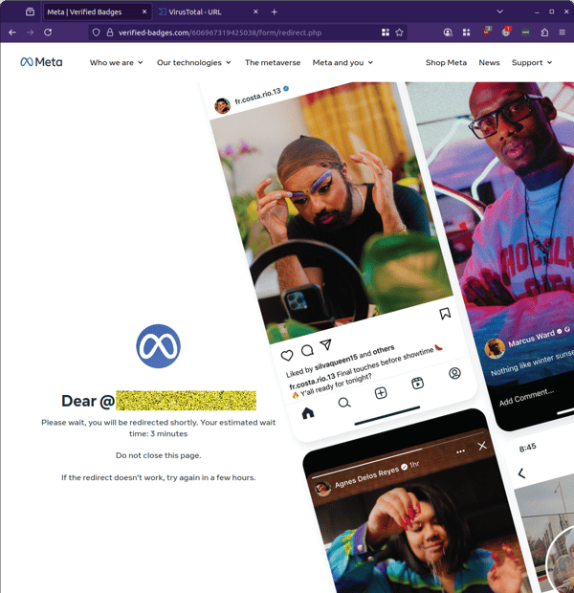Open the Shop Meta link
This screenshot has height=593, width=574.
446,63
